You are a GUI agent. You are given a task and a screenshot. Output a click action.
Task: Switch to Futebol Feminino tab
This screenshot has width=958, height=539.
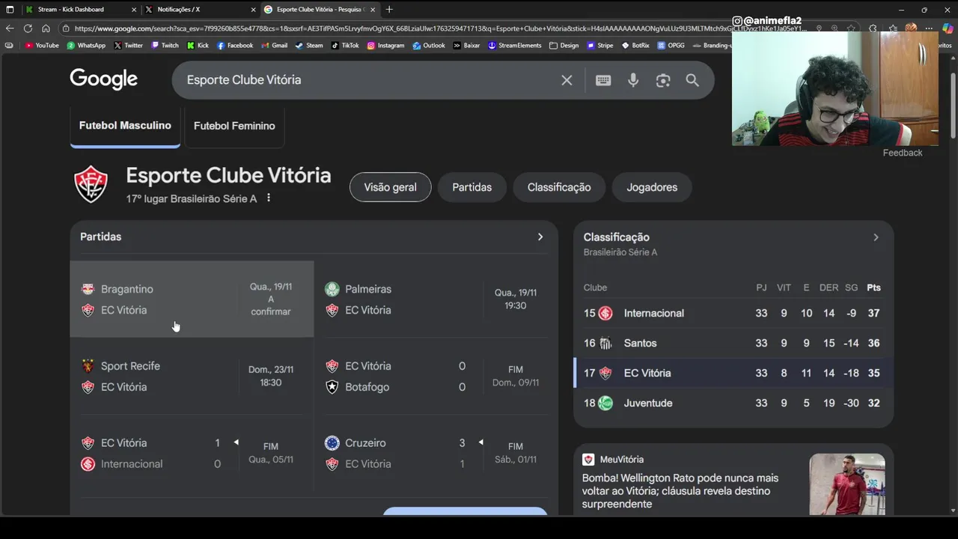click(234, 126)
